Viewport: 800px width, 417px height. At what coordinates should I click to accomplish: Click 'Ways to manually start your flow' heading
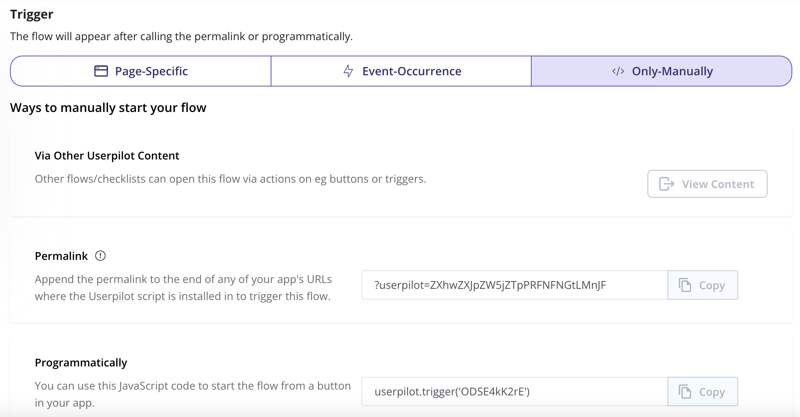coord(108,107)
